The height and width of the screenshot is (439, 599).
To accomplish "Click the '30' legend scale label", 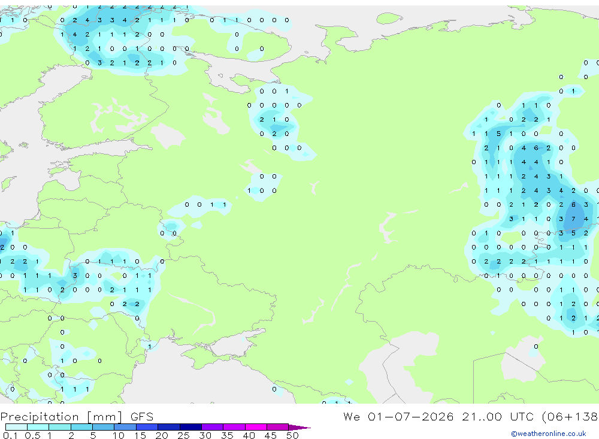I will coord(205,435).
